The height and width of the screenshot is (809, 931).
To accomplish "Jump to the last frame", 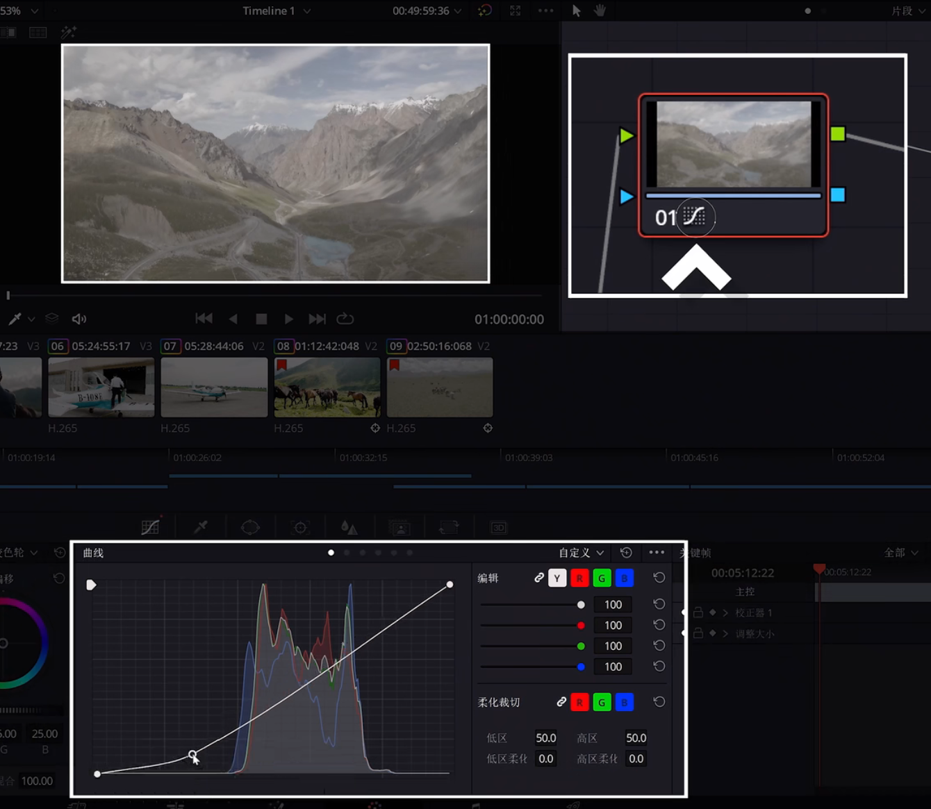I will pos(317,319).
